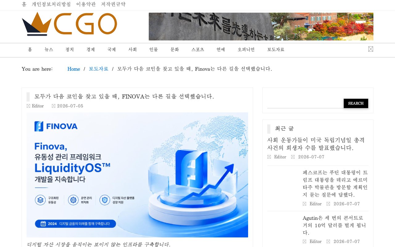
Task: Click Editor under 페스코프는 post
Action: click(316, 204)
